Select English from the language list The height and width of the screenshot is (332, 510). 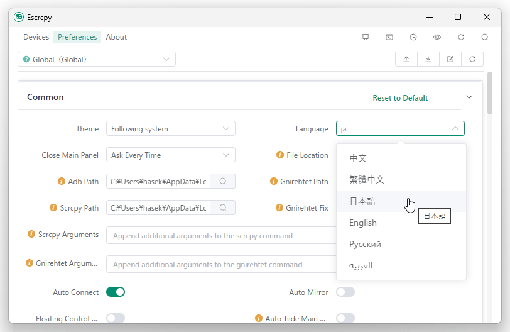(x=363, y=223)
